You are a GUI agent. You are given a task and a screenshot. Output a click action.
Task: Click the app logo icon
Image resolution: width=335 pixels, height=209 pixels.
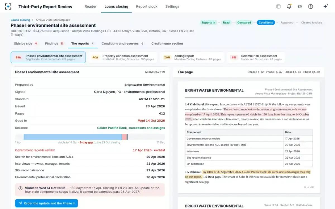[8, 6]
